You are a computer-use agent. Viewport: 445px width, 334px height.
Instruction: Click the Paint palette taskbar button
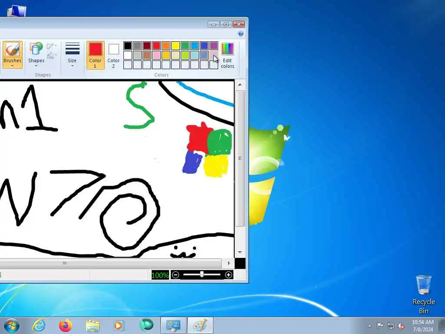coord(200,325)
